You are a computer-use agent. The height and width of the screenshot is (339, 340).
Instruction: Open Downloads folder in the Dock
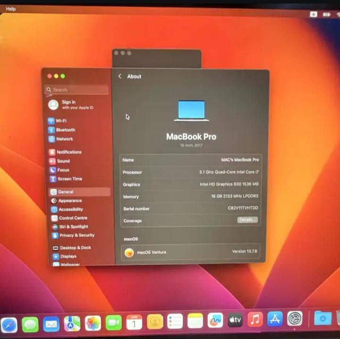323,318
